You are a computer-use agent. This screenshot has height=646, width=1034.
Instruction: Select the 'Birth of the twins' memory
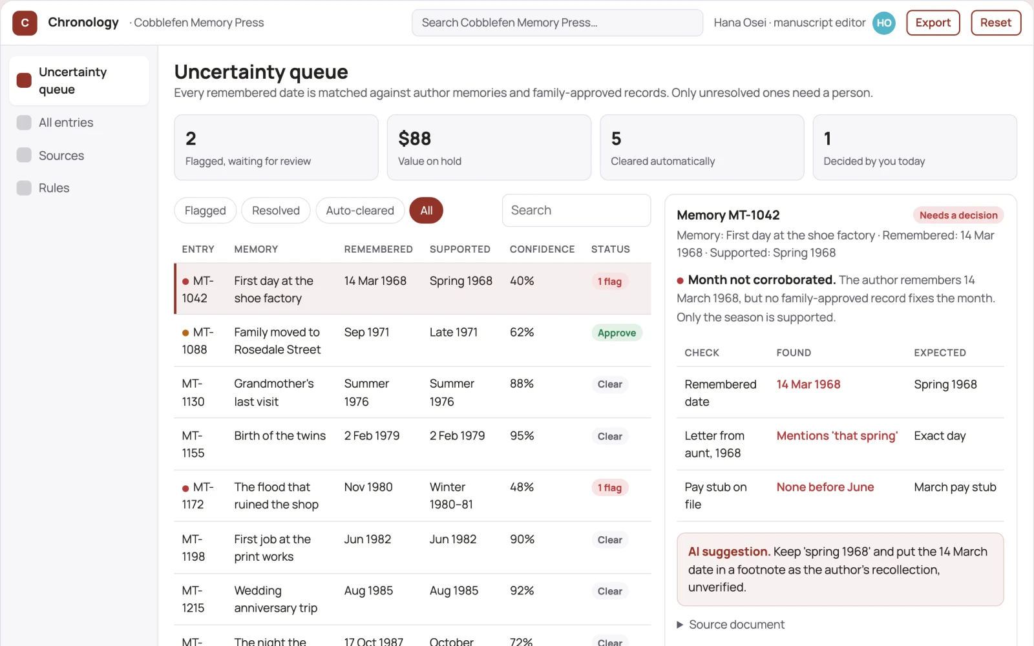[280, 435]
